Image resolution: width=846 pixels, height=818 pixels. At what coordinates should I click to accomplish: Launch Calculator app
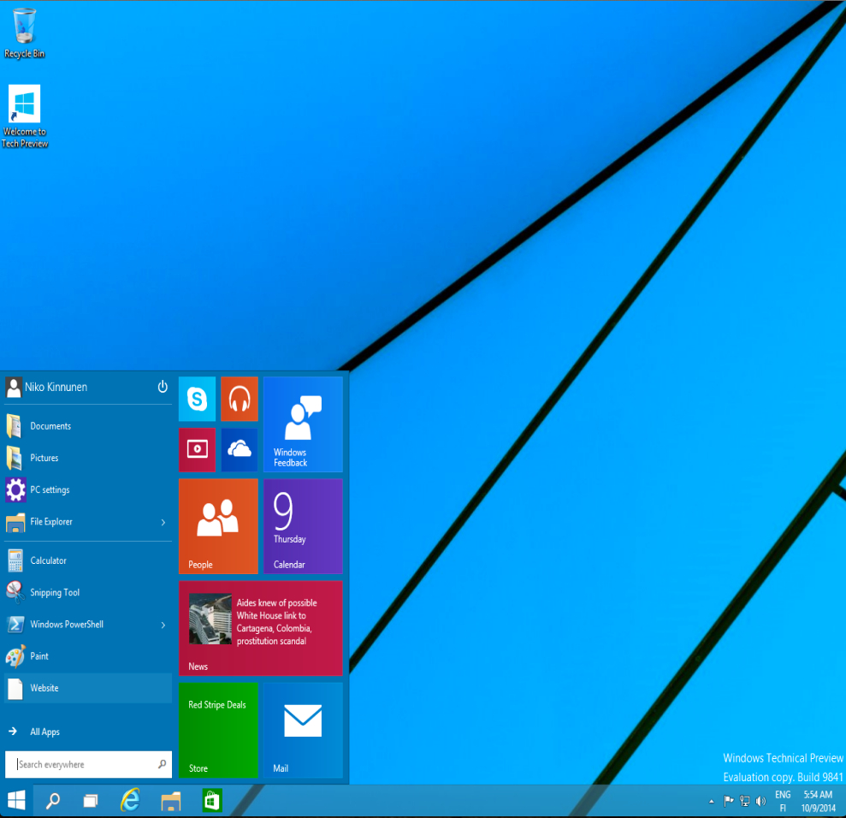pyautogui.click(x=88, y=560)
